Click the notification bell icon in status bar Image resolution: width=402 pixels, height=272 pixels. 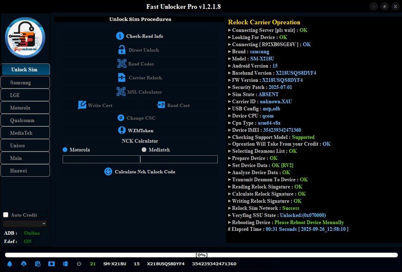click(10, 264)
